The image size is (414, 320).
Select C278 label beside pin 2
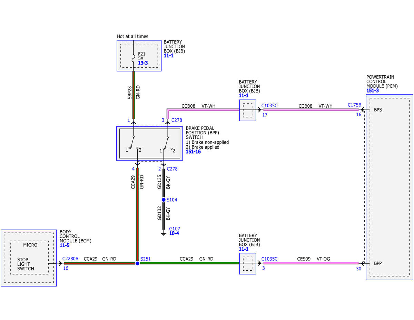click(171, 169)
